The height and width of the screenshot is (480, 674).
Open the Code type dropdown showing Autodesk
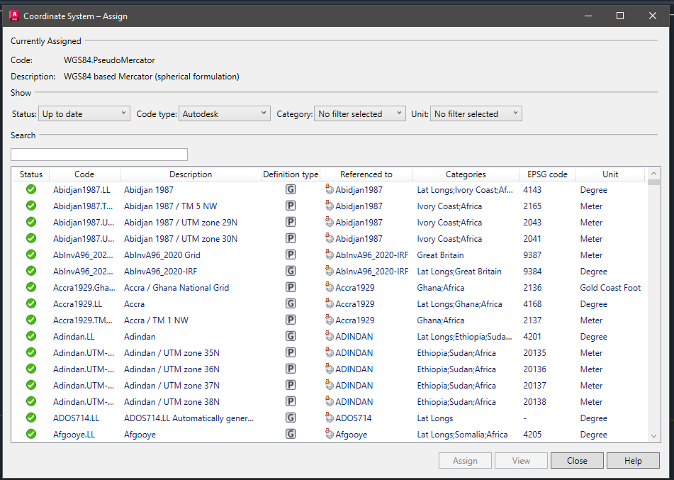pyautogui.click(x=225, y=113)
